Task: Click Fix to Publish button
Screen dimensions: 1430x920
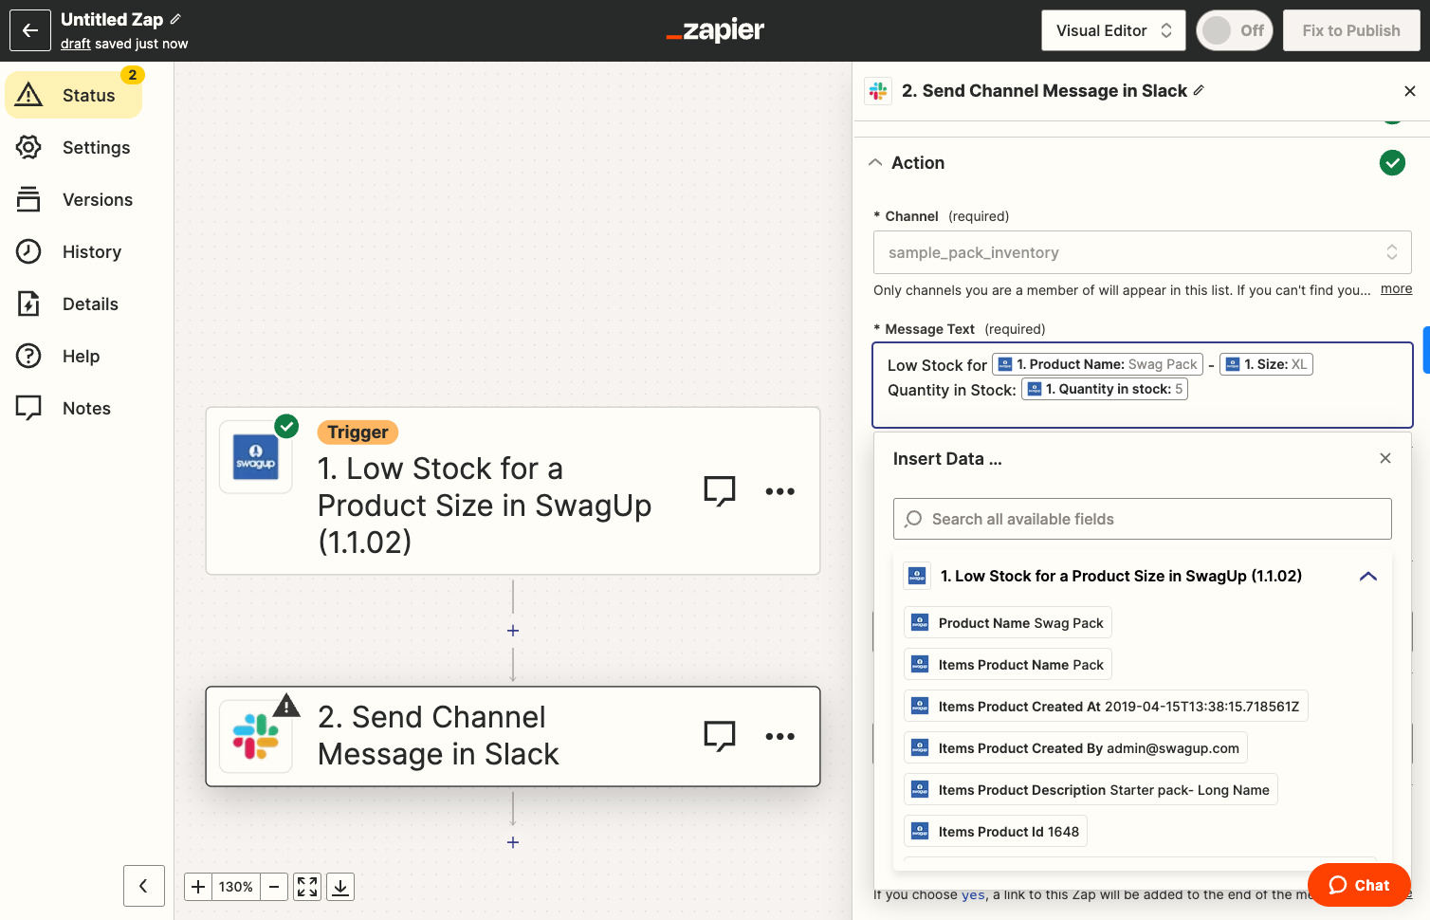Action: [1351, 30]
